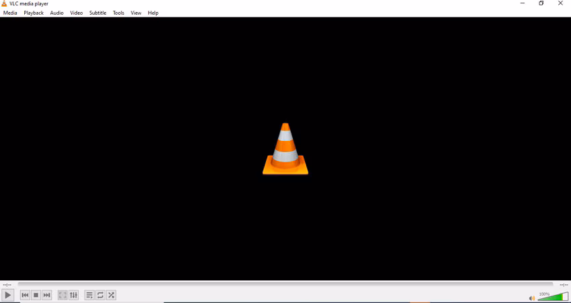Toggle the playlist view
Viewport: 571px width, 303px height.
pyautogui.click(x=89, y=296)
